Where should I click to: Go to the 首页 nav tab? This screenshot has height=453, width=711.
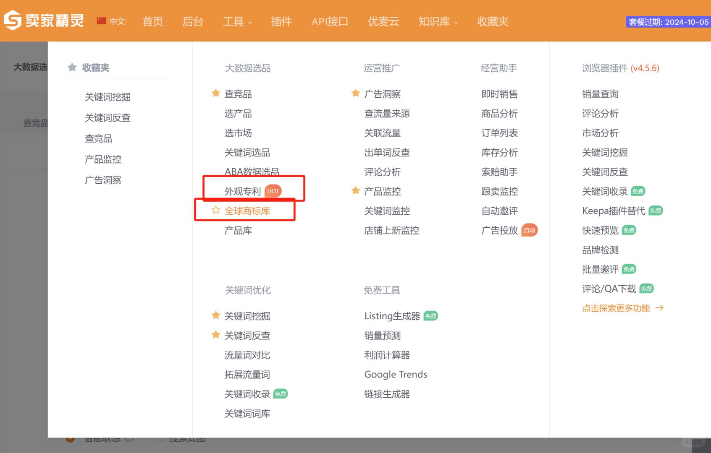(x=152, y=21)
